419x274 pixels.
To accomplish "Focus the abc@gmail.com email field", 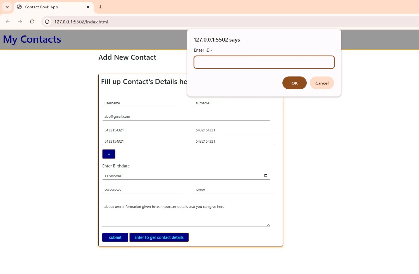I will [x=186, y=116].
